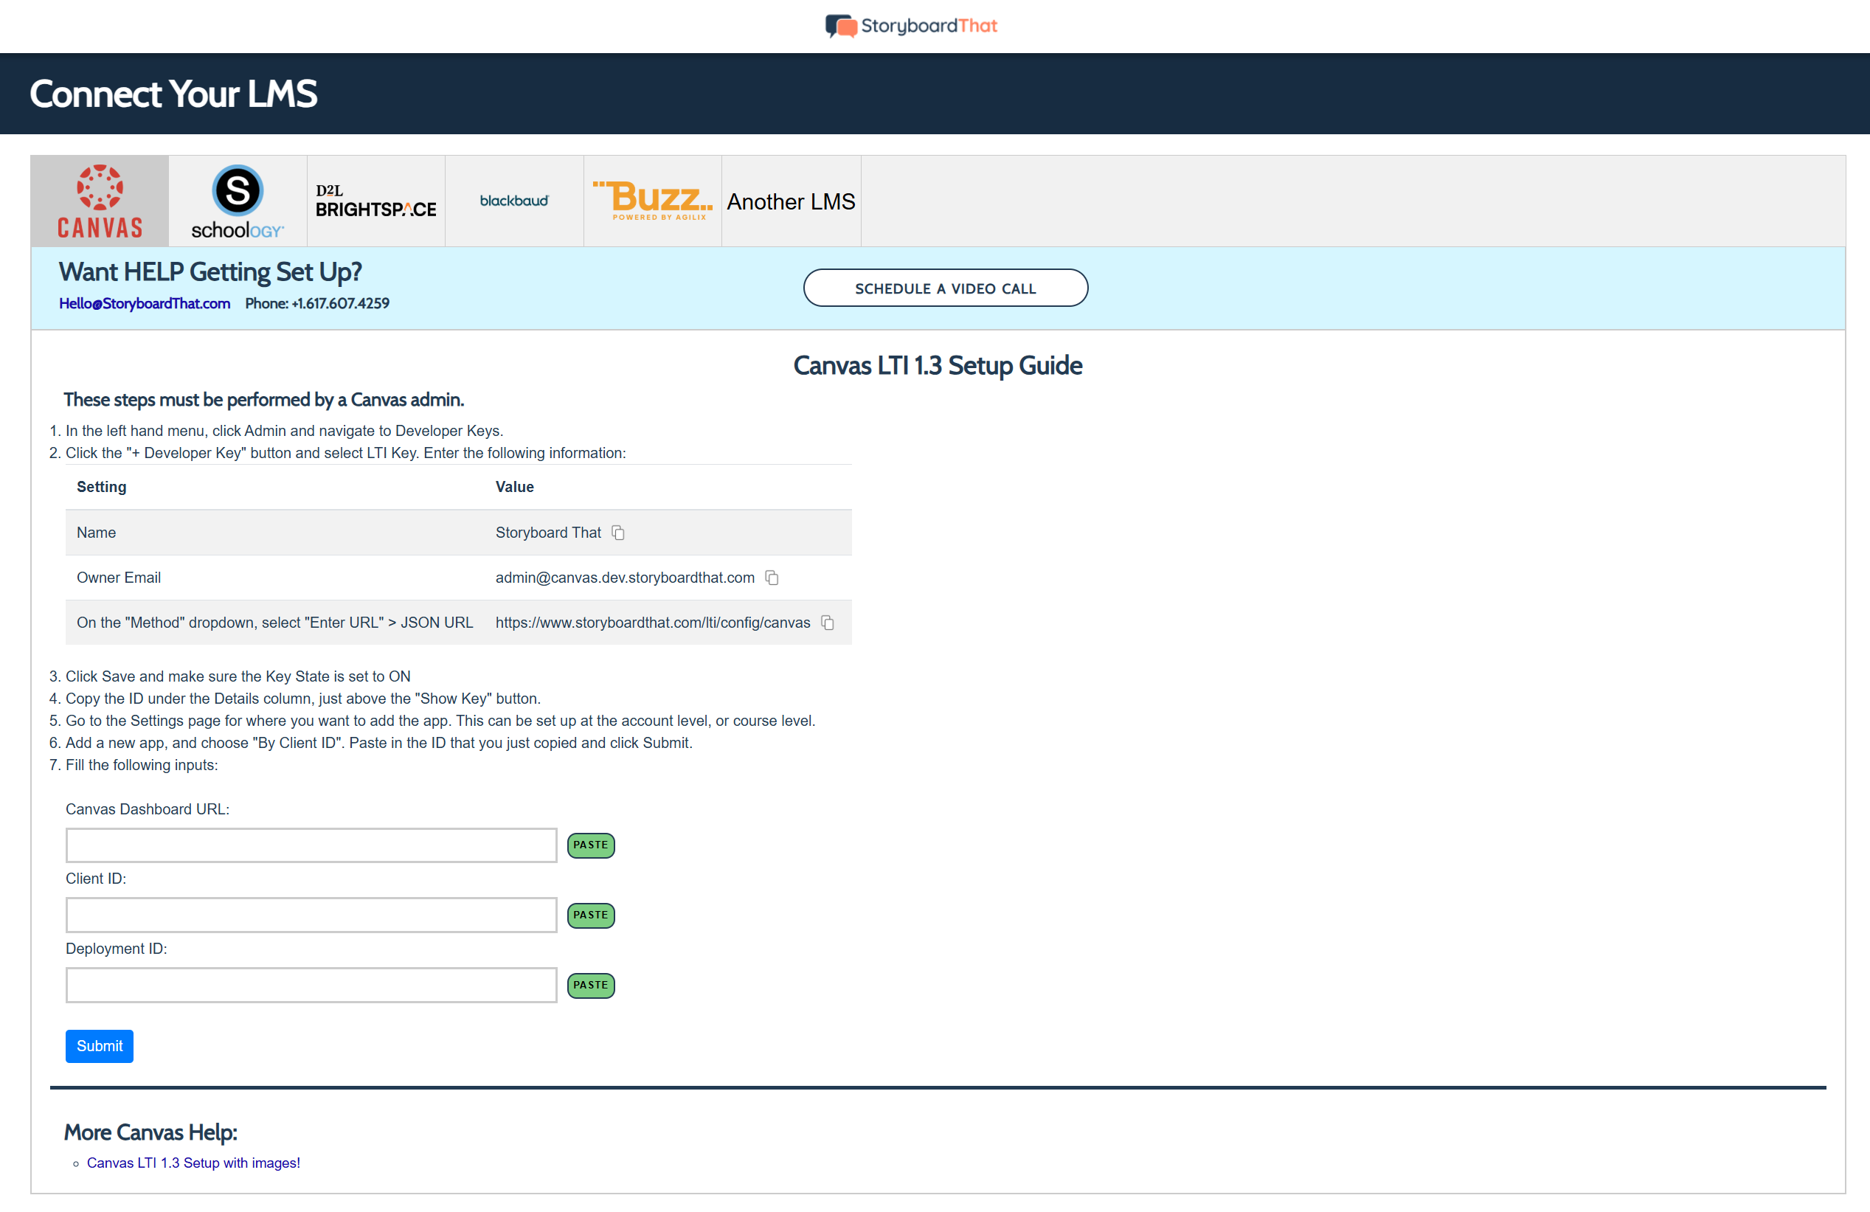Click the 'Want HELP Getting Set Up?' heading
Screen dimensions: 1870x1212
[x=209, y=271]
